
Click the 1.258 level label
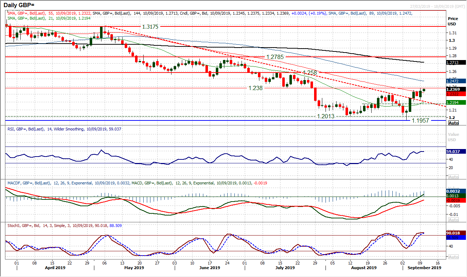coord(309,73)
